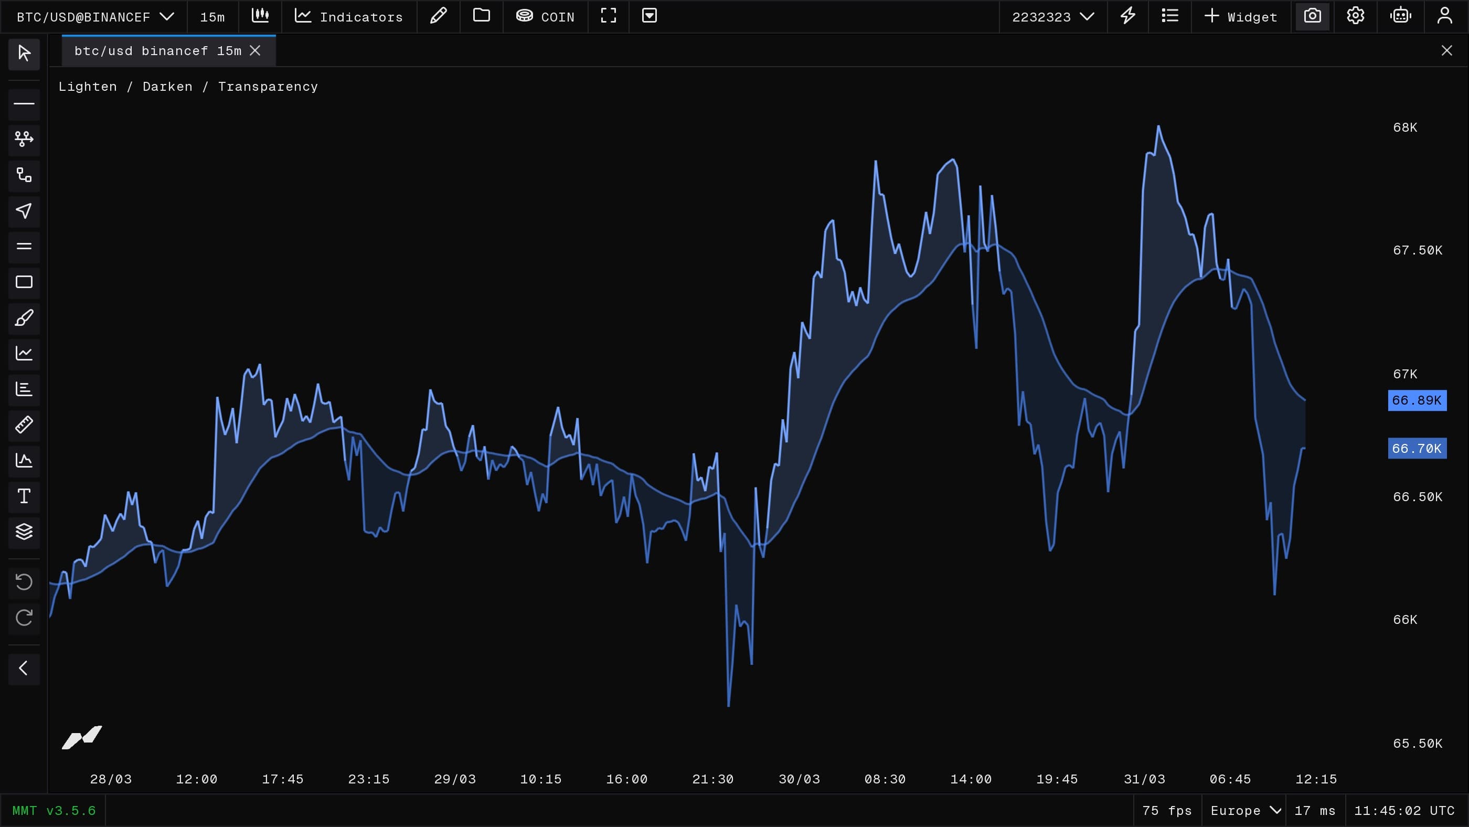Screen dimensions: 1469x827
Task: Open the BTC/USD@BINANCEF symbol dropdown
Action: pyautogui.click(x=94, y=17)
